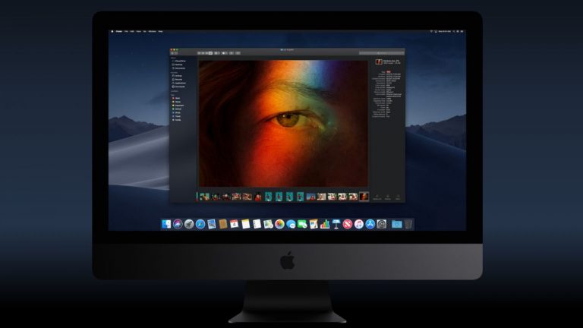Click the Finder back navigation arrow
The image size is (583, 328).
pyautogui.click(x=172, y=53)
